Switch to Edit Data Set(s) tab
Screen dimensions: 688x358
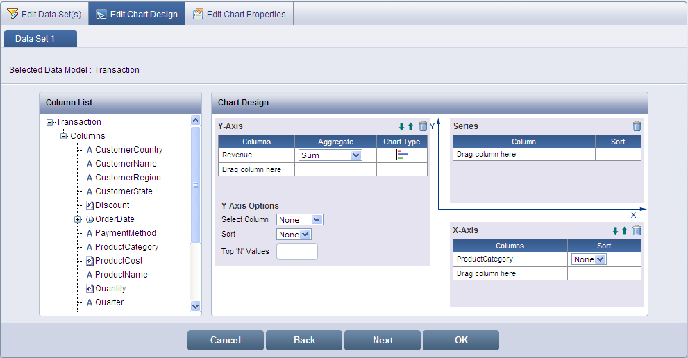(44, 14)
